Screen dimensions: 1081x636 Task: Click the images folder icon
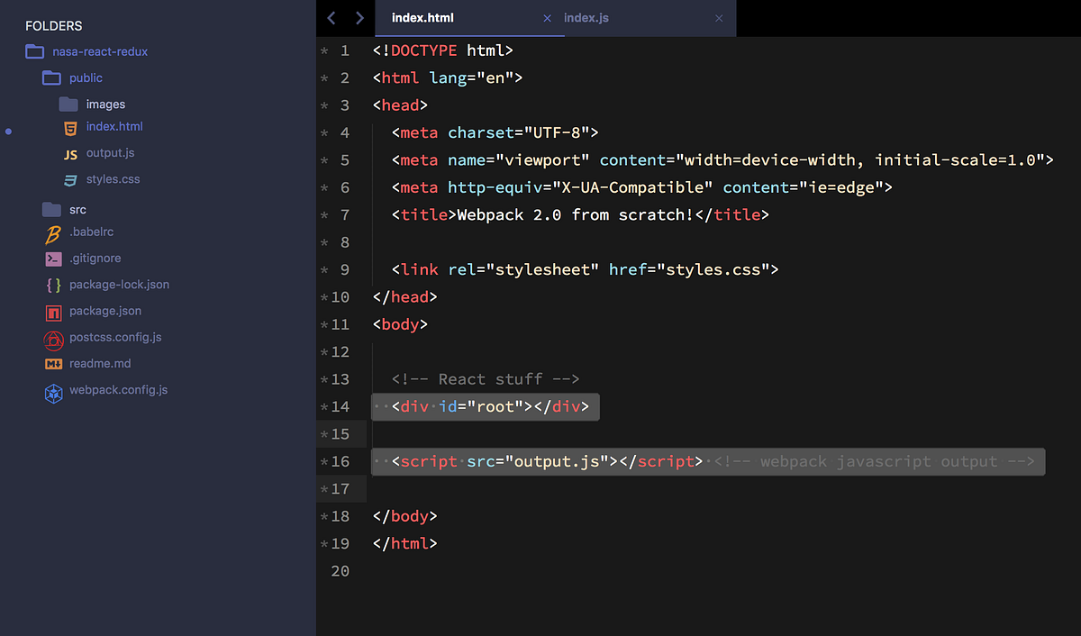click(x=68, y=104)
